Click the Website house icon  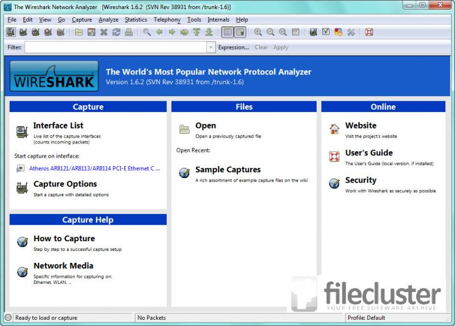coord(334,129)
